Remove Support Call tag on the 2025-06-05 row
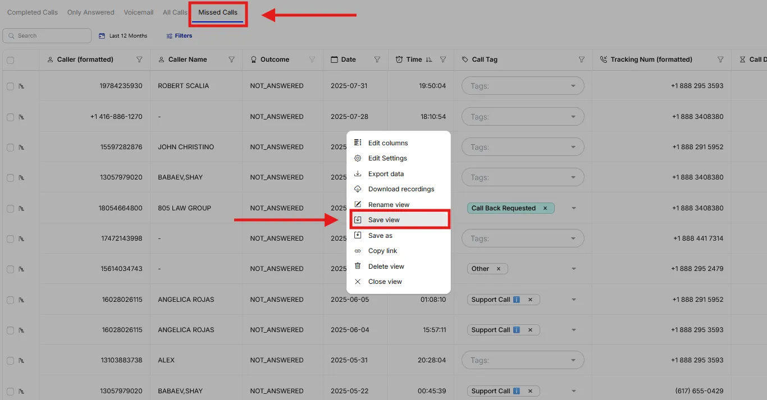 coord(530,300)
